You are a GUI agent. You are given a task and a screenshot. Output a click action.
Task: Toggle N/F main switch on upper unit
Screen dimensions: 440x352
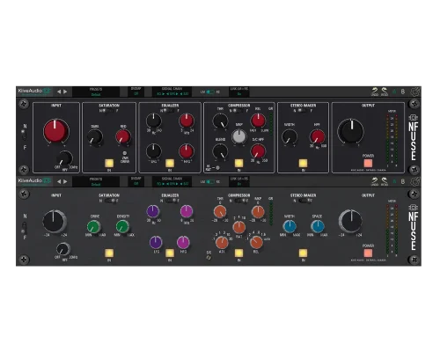[x=24, y=136]
